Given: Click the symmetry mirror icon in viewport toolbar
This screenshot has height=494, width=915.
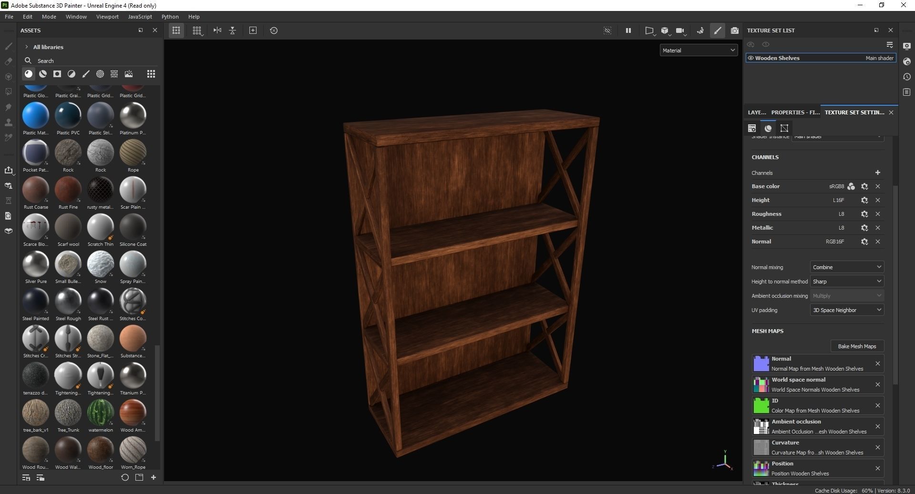Looking at the screenshot, I should click(x=217, y=30).
